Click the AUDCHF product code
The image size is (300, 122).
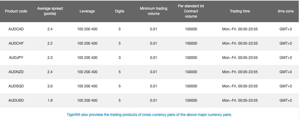16,43
